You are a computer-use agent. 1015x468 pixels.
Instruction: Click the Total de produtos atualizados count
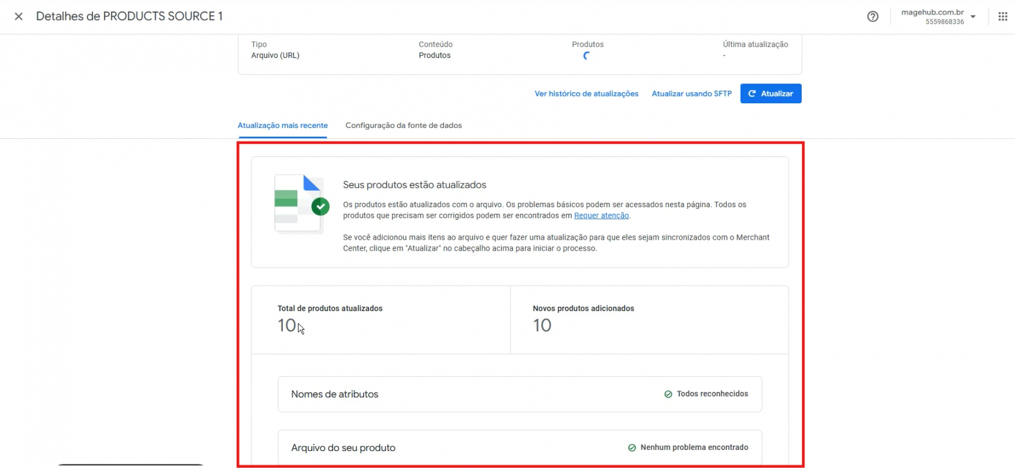[x=287, y=325]
